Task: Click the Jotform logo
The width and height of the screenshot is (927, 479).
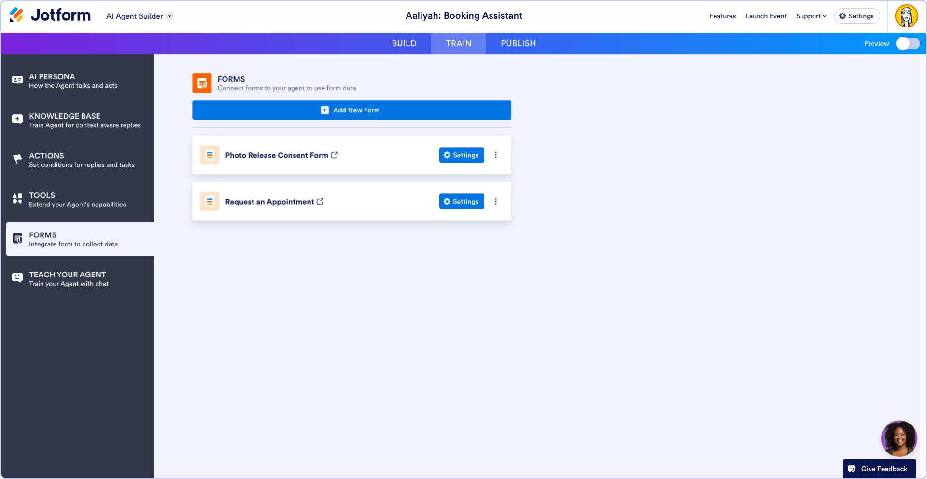Action: pos(50,15)
